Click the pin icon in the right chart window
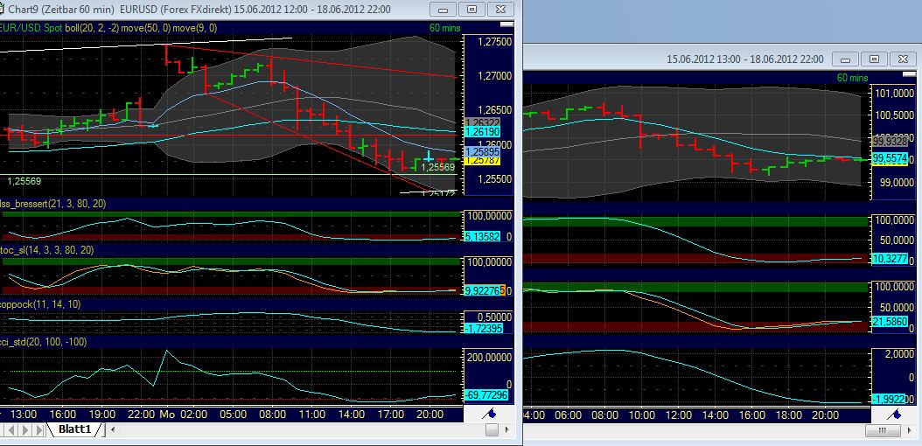 [x=893, y=415]
